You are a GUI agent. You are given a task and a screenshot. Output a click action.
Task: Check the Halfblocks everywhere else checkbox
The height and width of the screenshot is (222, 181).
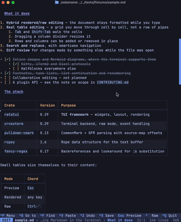pyautogui.click(x=16, y=69)
